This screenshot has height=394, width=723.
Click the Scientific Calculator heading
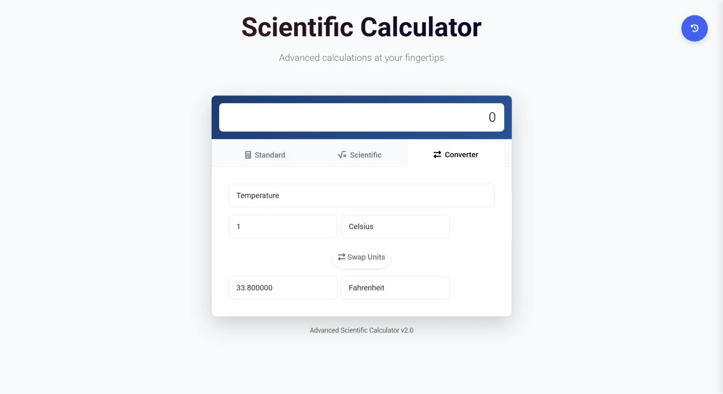pyautogui.click(x=361, y=26)
